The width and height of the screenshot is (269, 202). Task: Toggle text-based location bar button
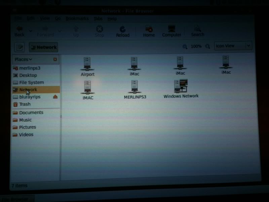pyautogui.click(x=20, y=47)
